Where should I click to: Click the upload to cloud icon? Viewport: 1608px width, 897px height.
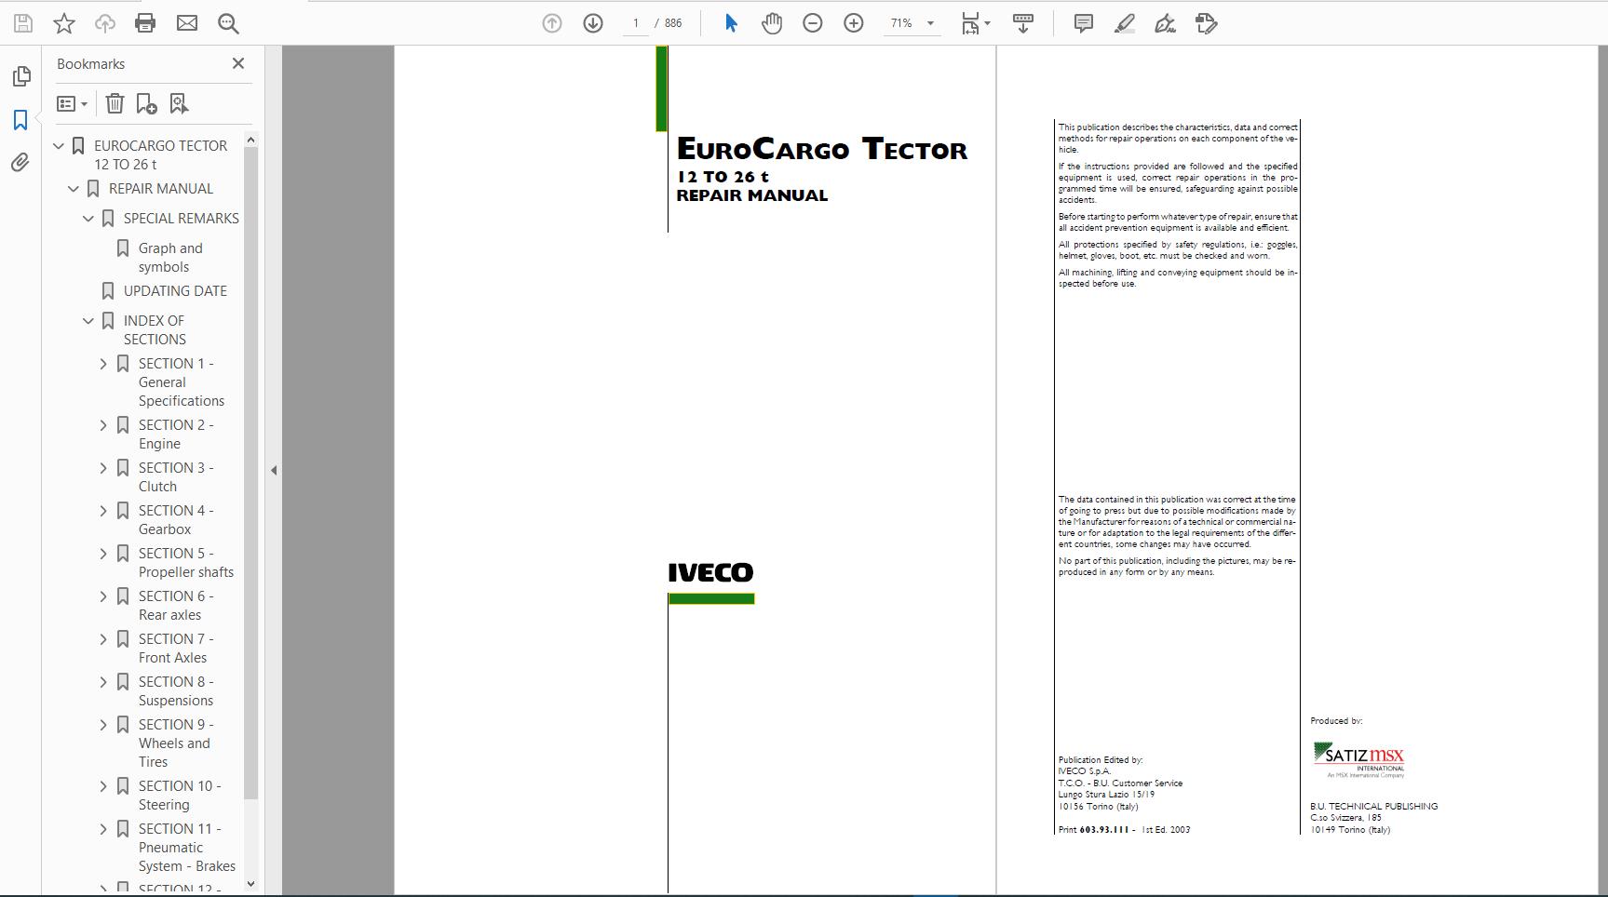click(x=104, y=23)
